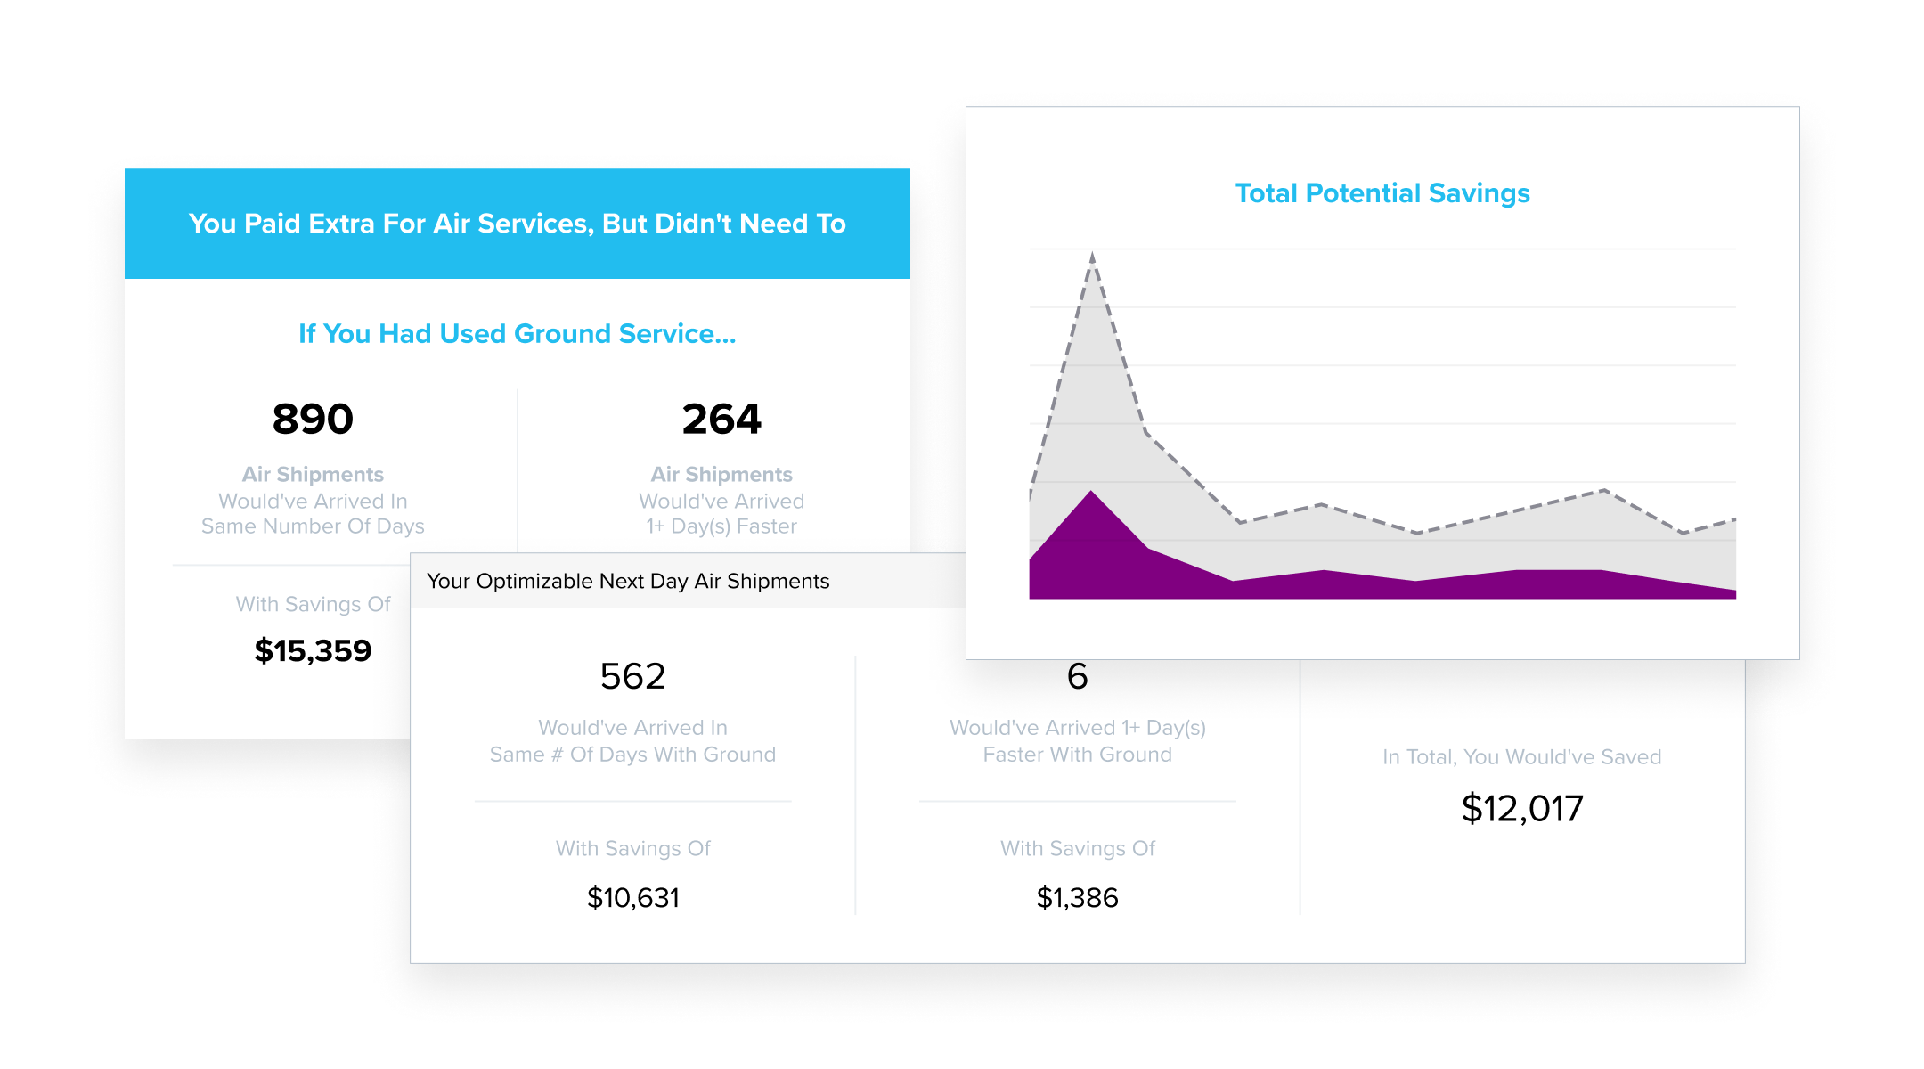The image size is (1924, 1069).
Task: Click 'Your Optimizable Next Day Air Shipments' header
Action: [x=628, y=582]
